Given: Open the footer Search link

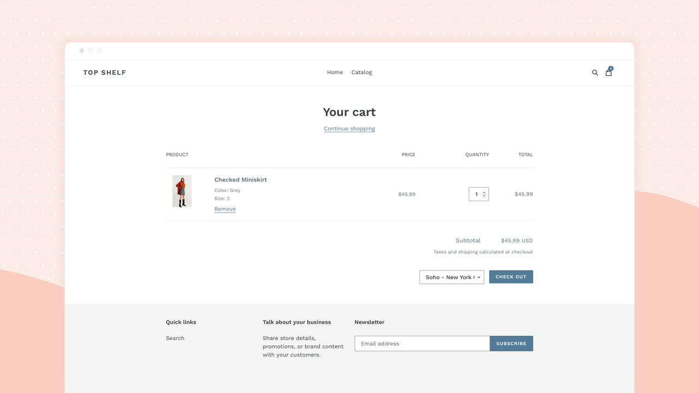Looking at the screenshot, I should [x=175, y=338].
